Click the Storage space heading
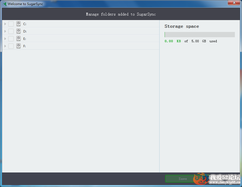 pyautogui.click(x=182, y=26)
